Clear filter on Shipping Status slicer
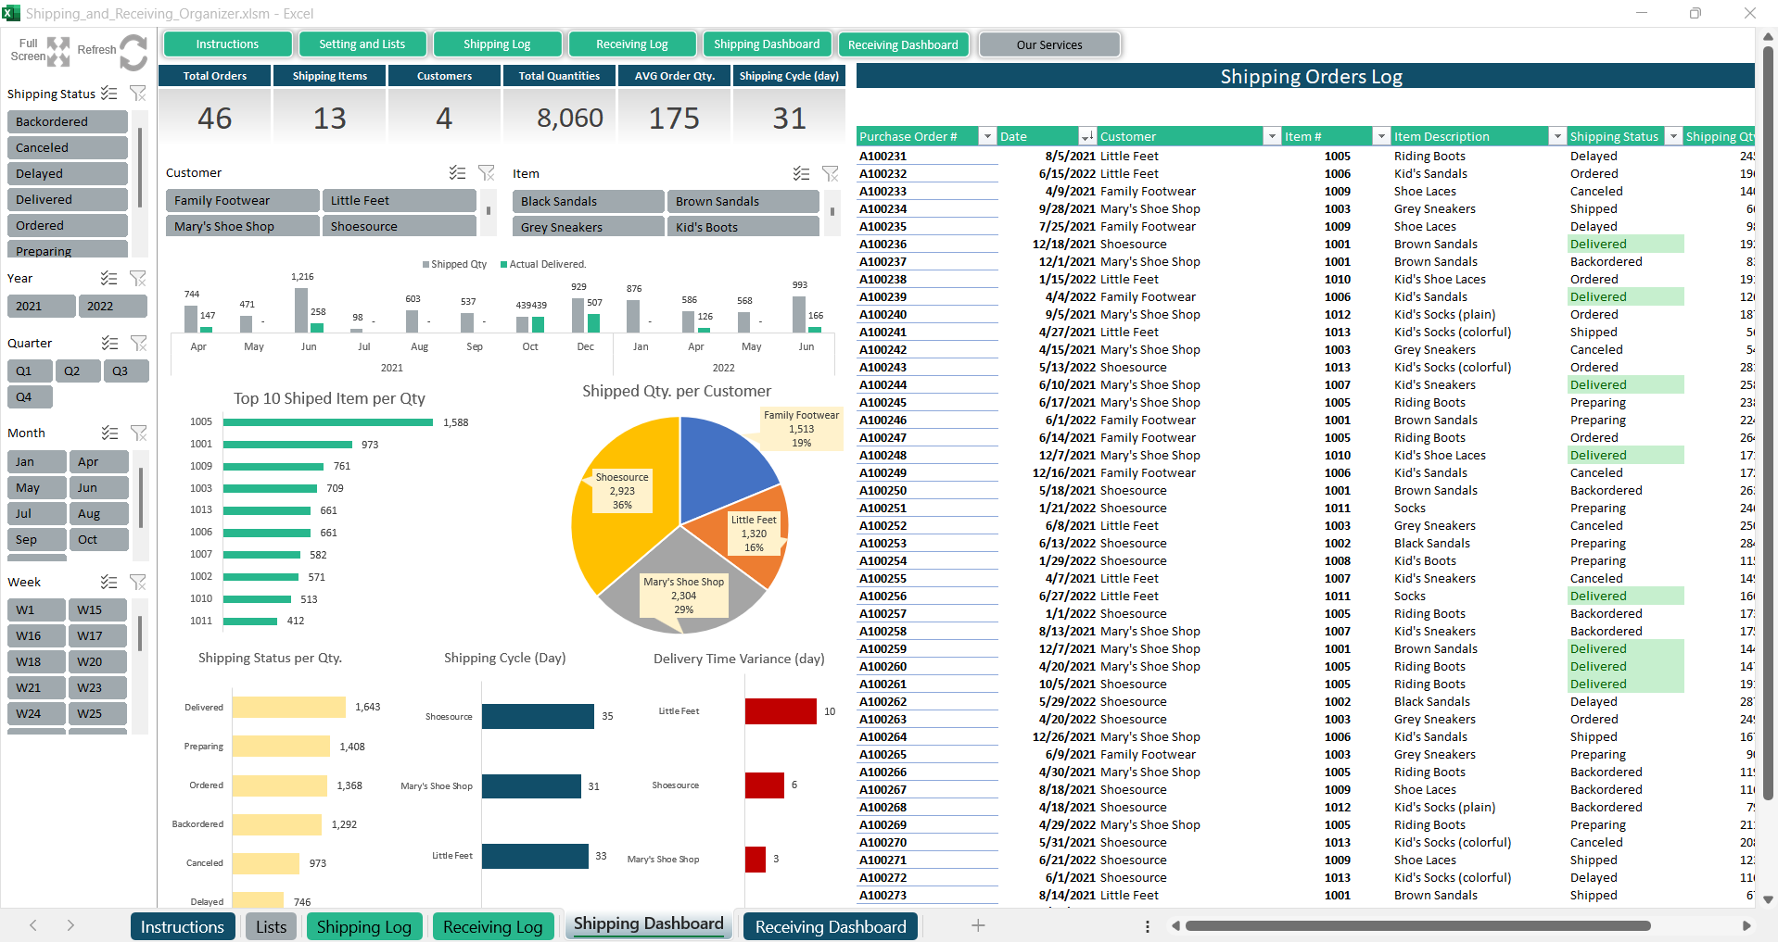Viewport: 1778px width, 942px height. (138, 94)
